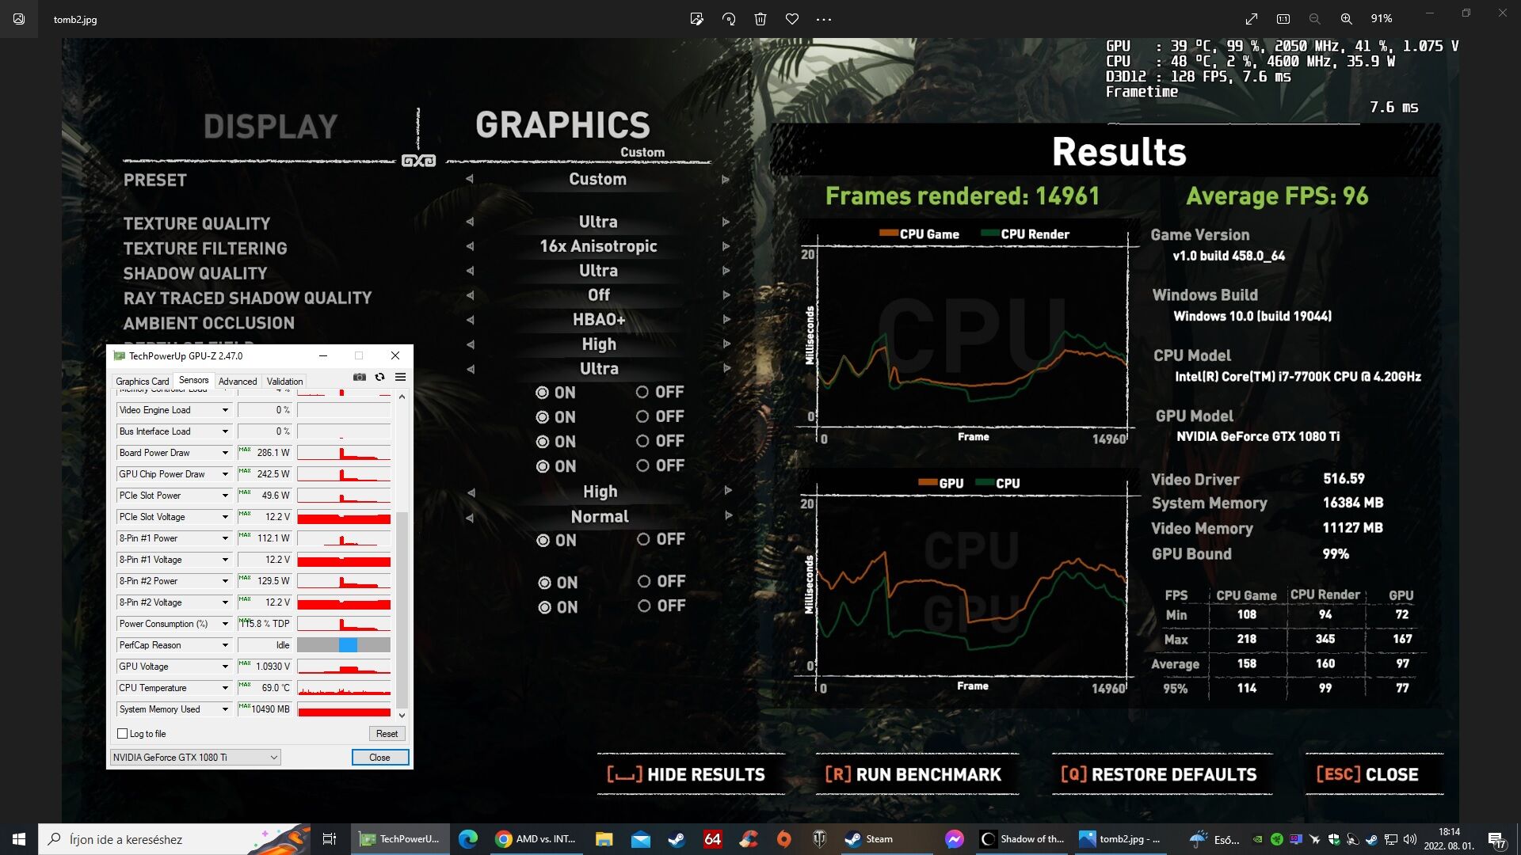Click GPU-Z camera screenshot icon

(360, 378)
